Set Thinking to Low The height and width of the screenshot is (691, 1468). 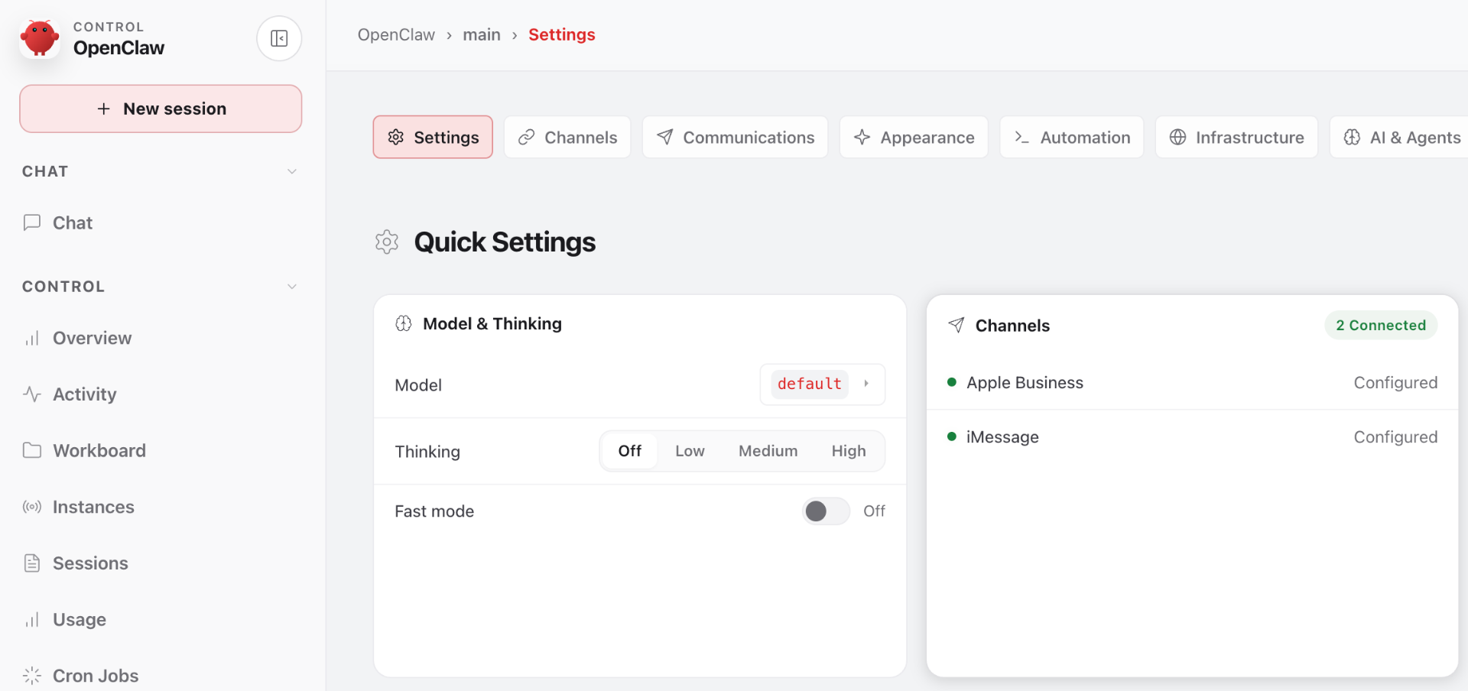690,451
